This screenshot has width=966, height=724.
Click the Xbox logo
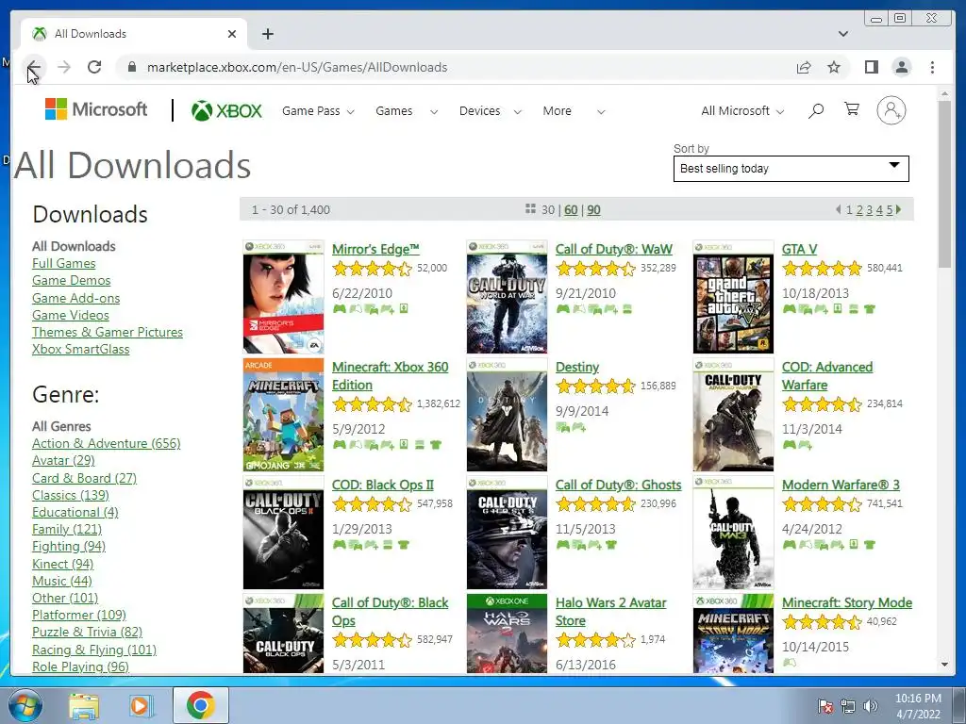click(x=226, y=111)
